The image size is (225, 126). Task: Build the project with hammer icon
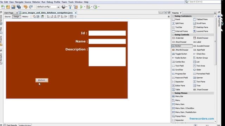70,7
